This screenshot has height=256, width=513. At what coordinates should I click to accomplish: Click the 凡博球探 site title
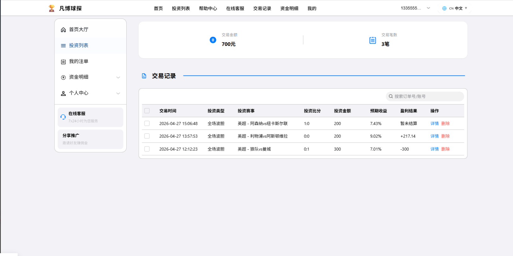coord(71,8)
